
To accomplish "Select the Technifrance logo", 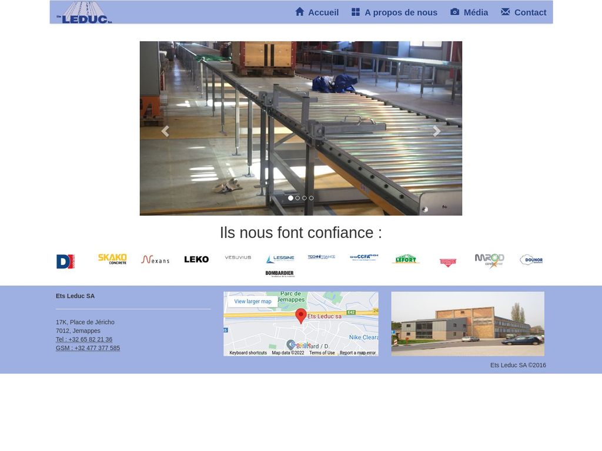I will 322,257.
